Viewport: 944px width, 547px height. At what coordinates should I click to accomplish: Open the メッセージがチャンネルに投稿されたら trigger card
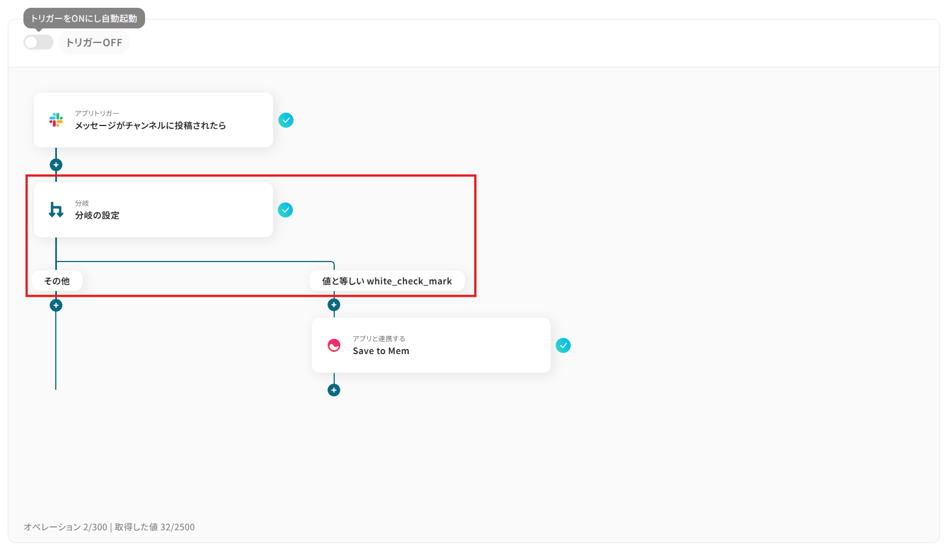pyautogui.click(x=153, y=120)
